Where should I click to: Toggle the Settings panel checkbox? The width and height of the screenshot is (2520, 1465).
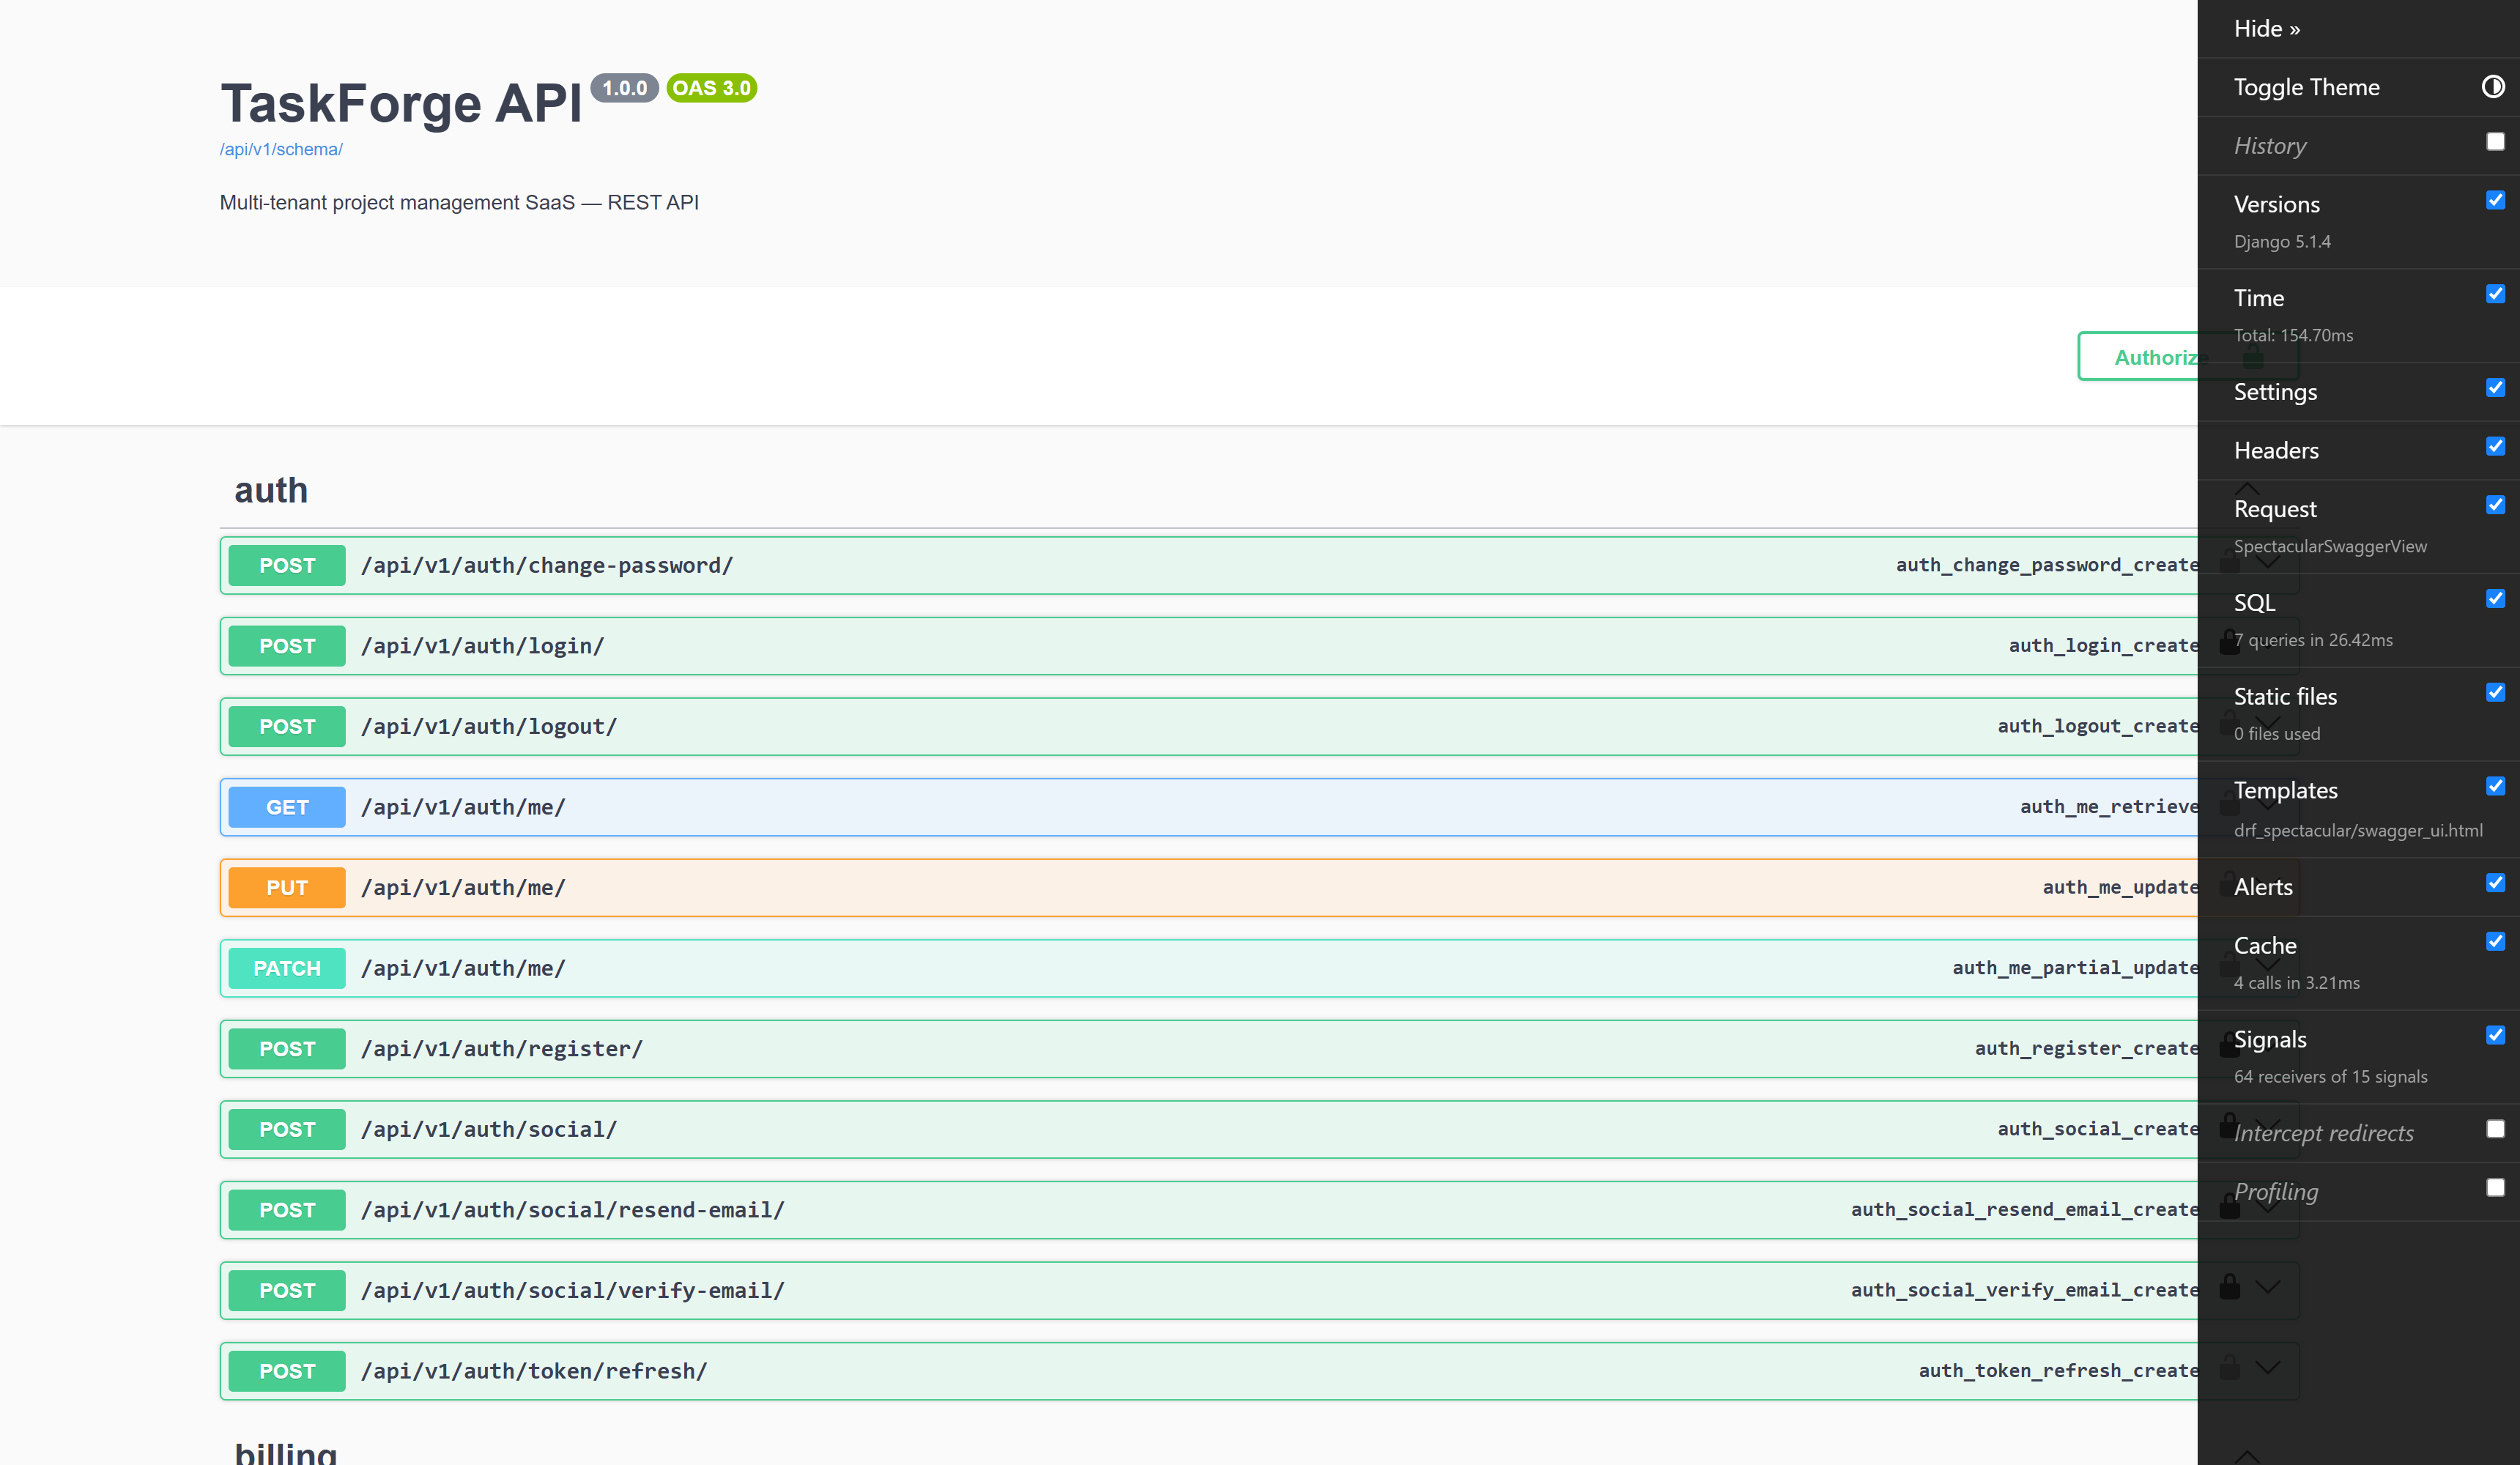pyautogui.click(x=2495, y=388)
